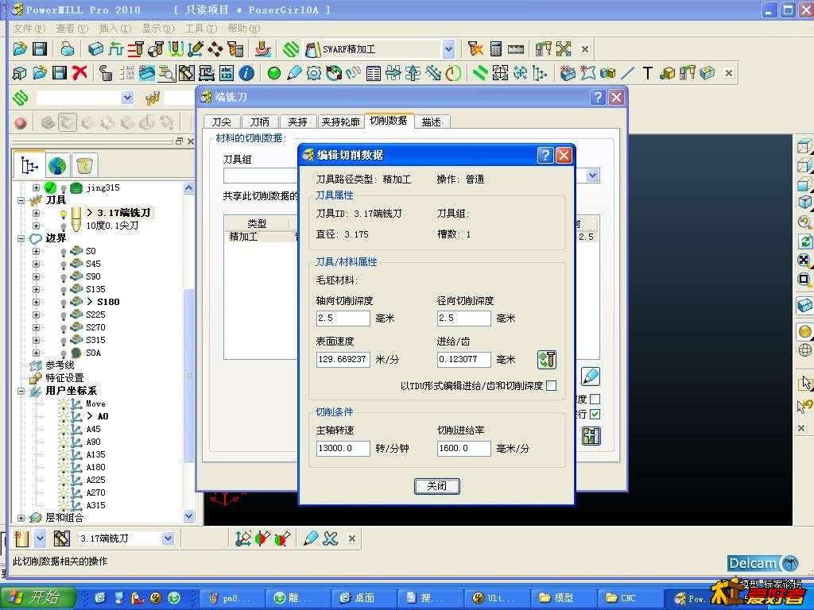Click the crossed tools icon in bottom toolbar
Viewport: 814px width, 610px height.
coord(331,539)
